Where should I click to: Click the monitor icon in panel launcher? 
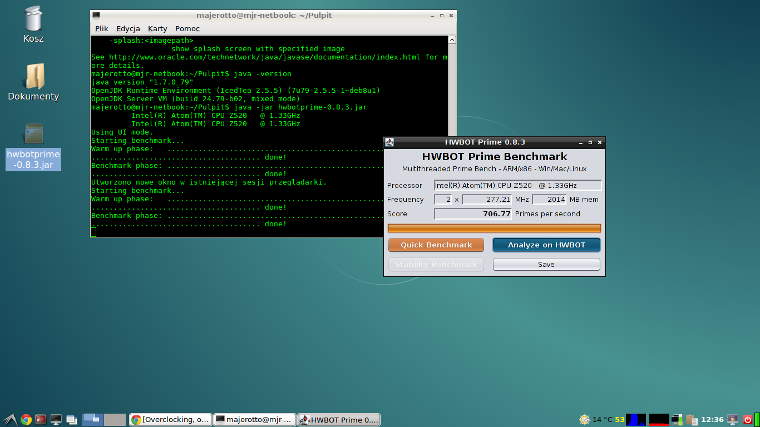(56, 420)
